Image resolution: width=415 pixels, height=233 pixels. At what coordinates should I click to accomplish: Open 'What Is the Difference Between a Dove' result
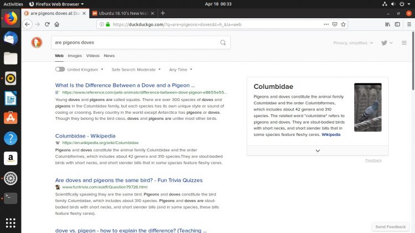[x=125, y=86]
